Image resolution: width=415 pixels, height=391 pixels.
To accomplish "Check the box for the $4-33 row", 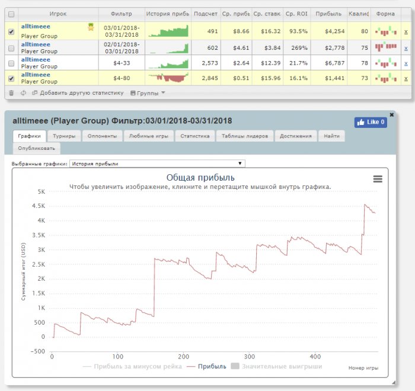I will (12, 63).
